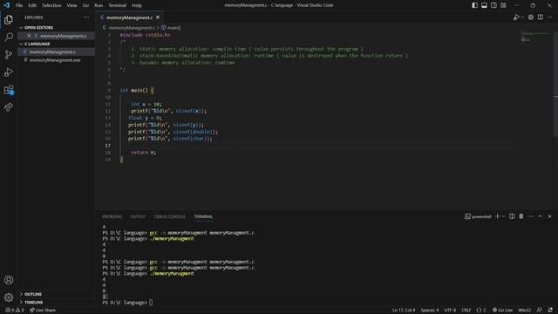Select the Terminal panel tab
This screenshot has height=314, width=558.
click(x=203, y=216)
